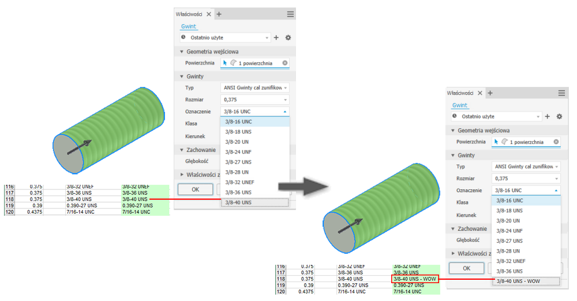Collapse Geometria wejściowa section in right panel
This screenshot has height=301, width=577.
tap(452, 130)
